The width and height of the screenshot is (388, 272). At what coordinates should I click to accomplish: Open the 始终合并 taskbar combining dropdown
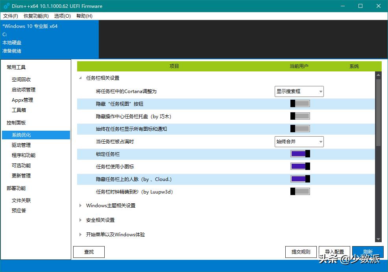coord(299,141)
